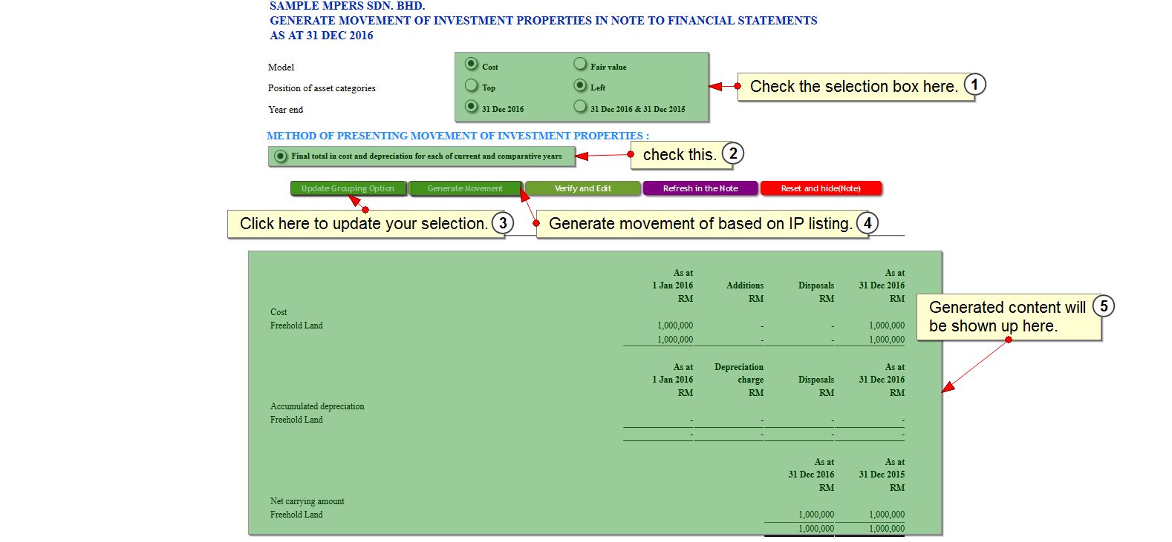Choose the Fair value model option
Viewport: 1172px width, 542px height.
[580, 65]
